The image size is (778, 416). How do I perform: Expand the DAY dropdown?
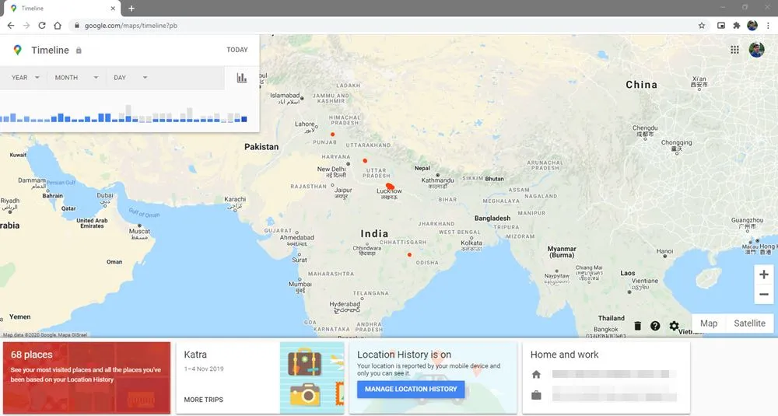pyautogui.click(x=131, y=77)
